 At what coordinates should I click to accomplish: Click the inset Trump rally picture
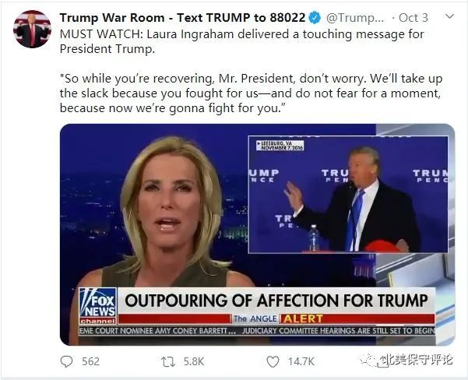pyautogui.click(x=348, y=195)
